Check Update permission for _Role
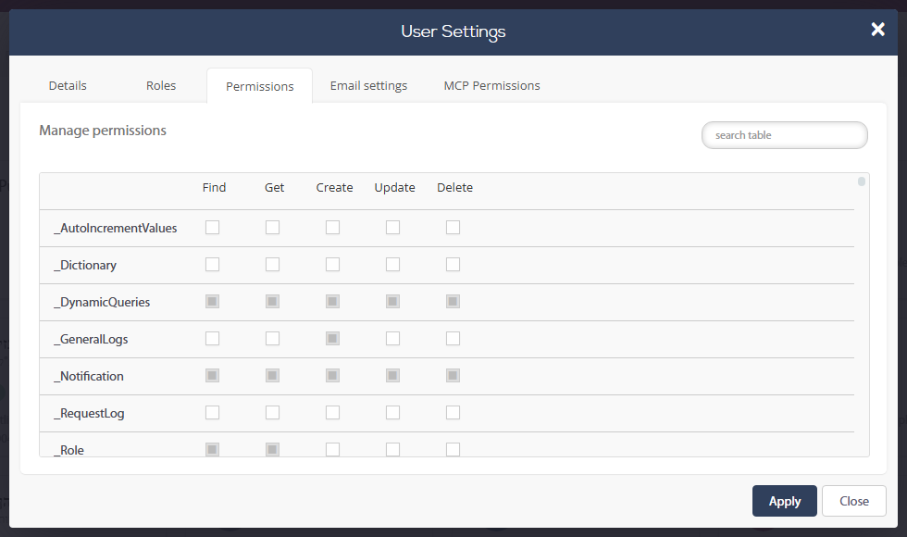Viewport: 907px width, 537px height. 392,450
